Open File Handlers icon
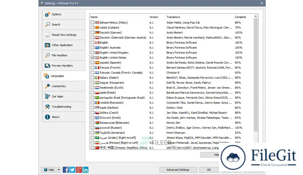The image size is (303, 175). pyautogui.click(x=47, y=55)
